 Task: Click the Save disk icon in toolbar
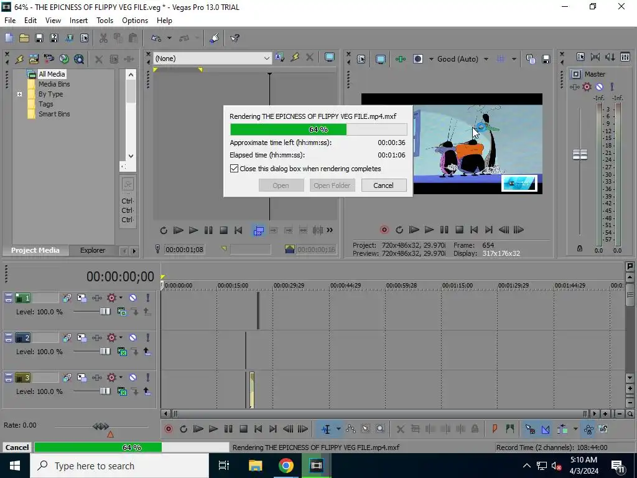click(x=39, y=38)
